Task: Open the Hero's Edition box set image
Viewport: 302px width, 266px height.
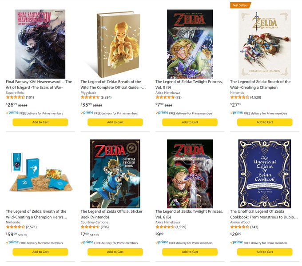Action: [40, 174]
